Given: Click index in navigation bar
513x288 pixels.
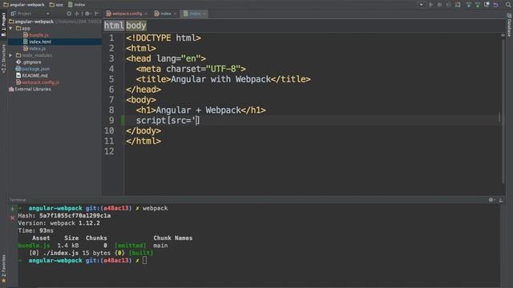Looking at the screenshot, I should pyautogui.click(x=77, y=5).
